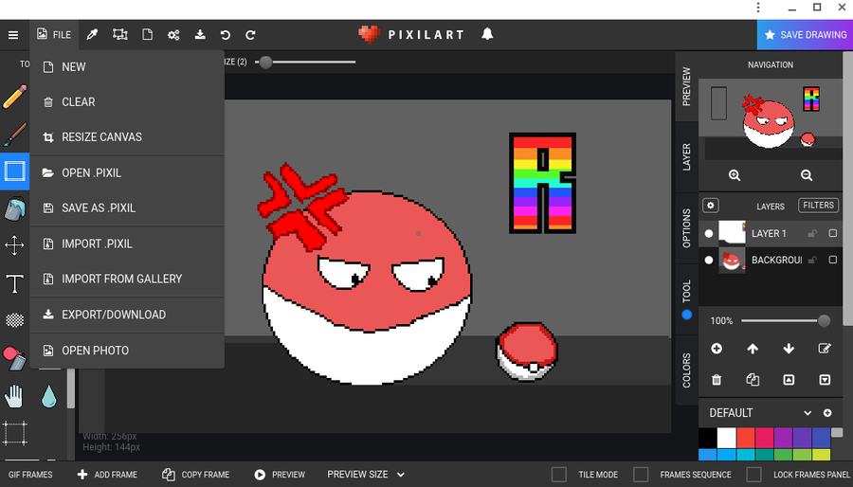Screen dimensions: 853x487
Task: Check the Layer 1 checkbox
Action: (x=833, y=233)
